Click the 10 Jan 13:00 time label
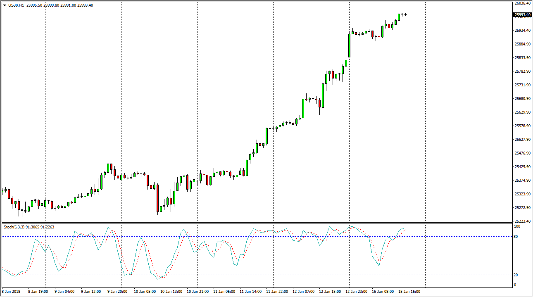Image resolution: width=533 pixels, height=297 pixels. [171, 292]
